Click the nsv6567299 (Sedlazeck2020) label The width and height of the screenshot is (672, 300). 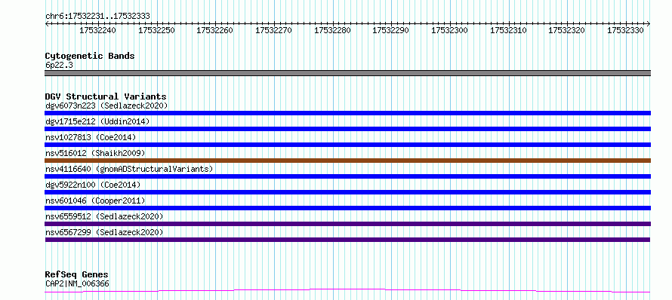pos(104,232)
